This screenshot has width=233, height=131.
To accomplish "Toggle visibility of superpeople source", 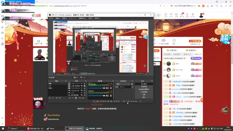I will point(82,90).
